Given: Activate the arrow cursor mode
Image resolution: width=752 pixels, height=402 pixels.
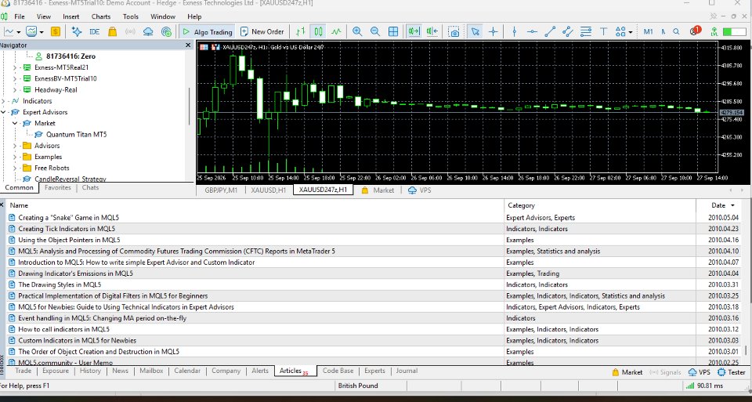Looking at the screenshot, I should 475,31.
